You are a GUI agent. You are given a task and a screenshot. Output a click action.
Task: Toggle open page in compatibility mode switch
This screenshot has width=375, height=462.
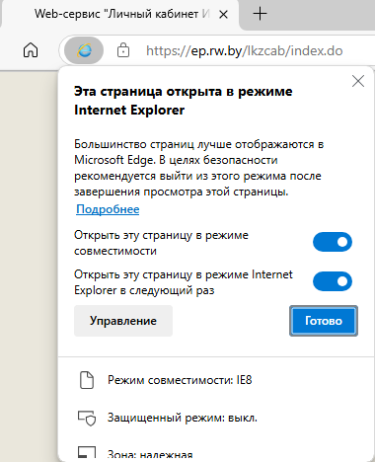333,242
